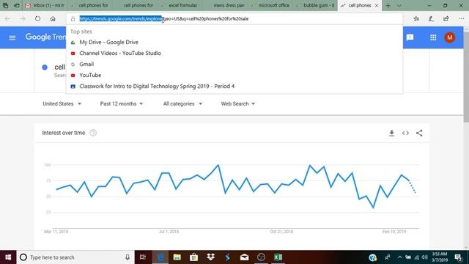Open File Explorer from taskbar
469x264 pixels.
coord(177,257)
